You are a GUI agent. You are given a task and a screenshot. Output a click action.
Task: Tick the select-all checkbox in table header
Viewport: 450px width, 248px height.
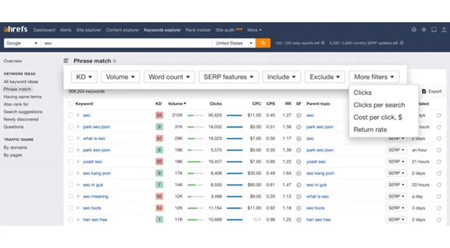(x=70, y=104)
